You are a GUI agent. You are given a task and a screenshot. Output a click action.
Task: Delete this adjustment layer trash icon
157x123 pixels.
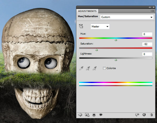[152, 115]
